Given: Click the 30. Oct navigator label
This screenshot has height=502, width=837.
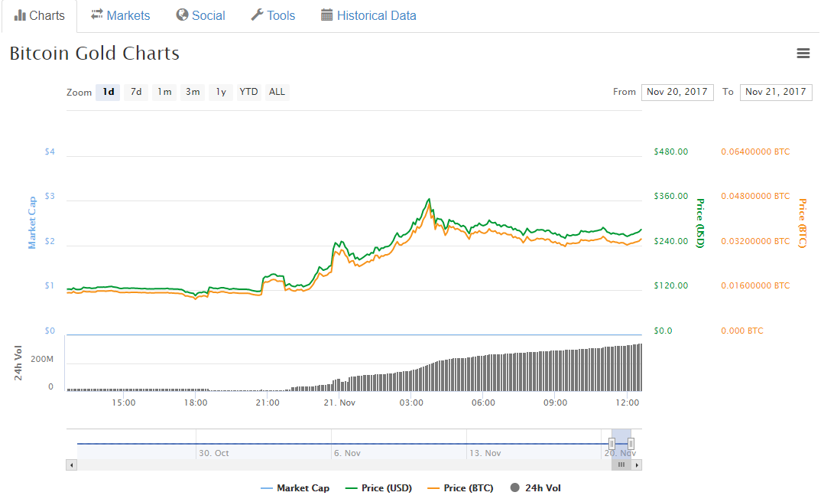Looking at the screenshot, I should tap(214, 453).
